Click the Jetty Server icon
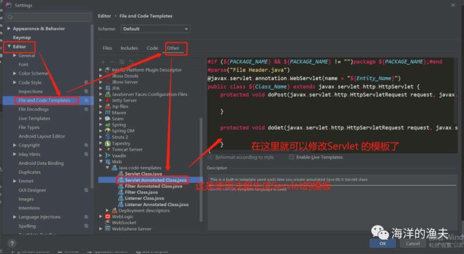 click(x=107, y=100)
